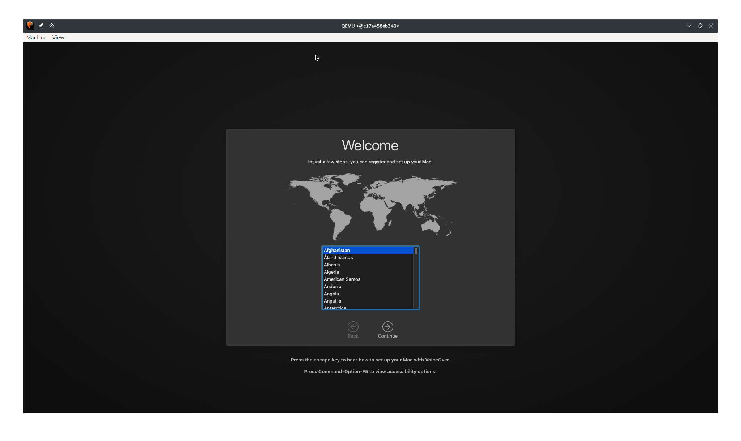Click the Back arrow icon
The width and height of the screenshot is (741, 441).
pyautogui.click(x=353, y=327)
